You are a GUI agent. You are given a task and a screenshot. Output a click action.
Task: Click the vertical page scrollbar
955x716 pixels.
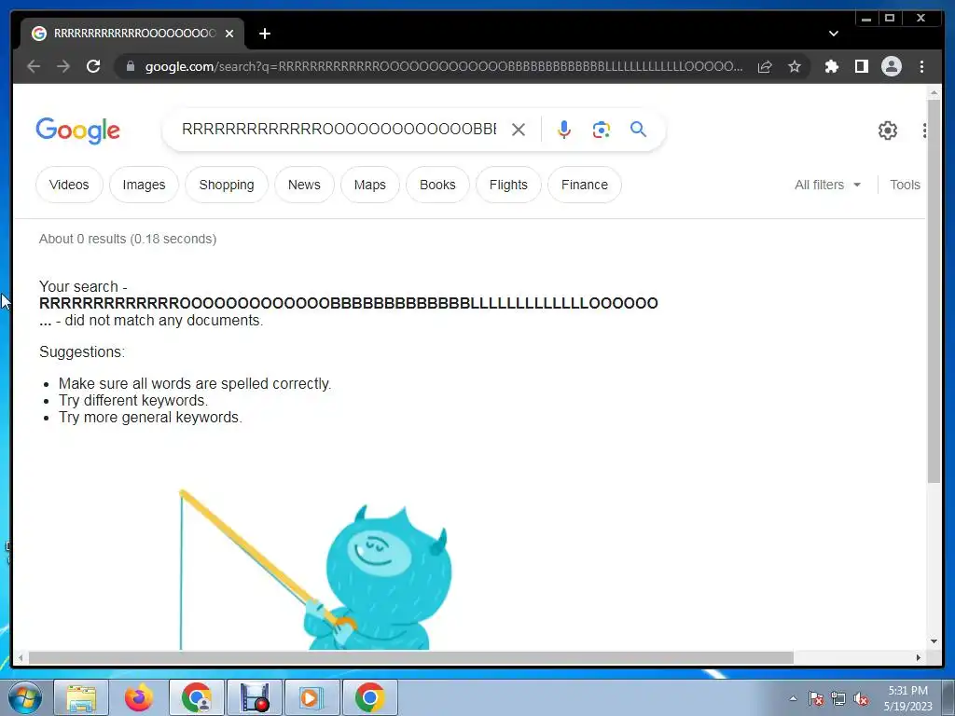click(x=934, y=292)
